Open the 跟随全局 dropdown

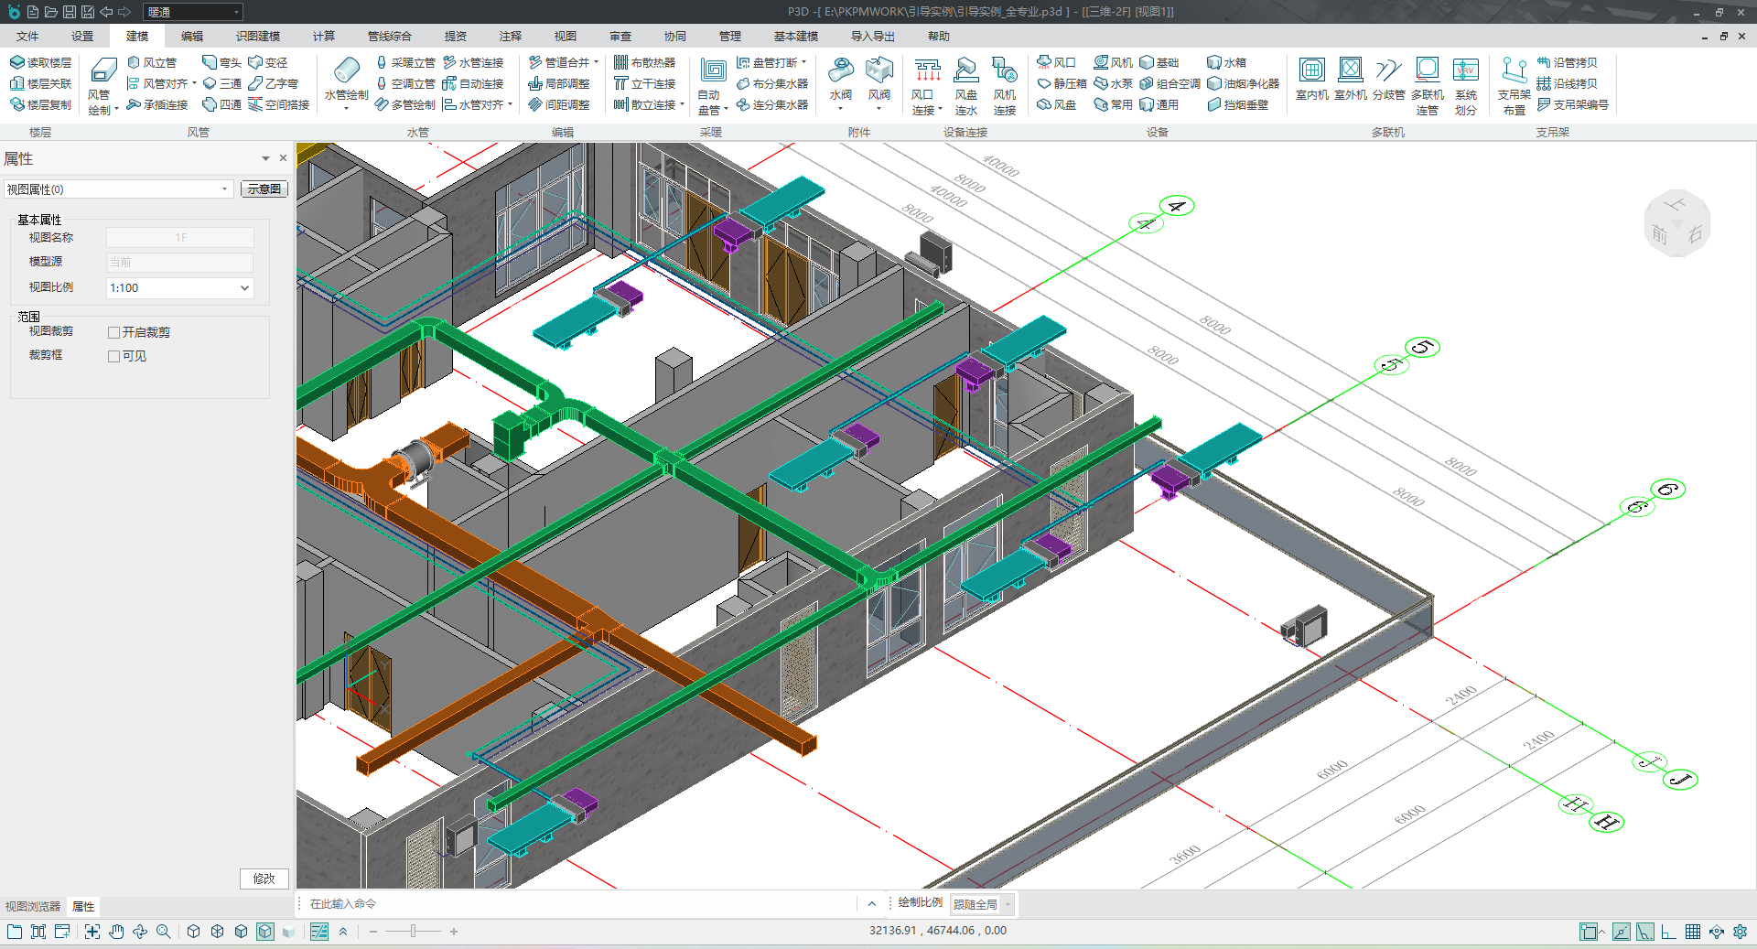coord(983,904)
